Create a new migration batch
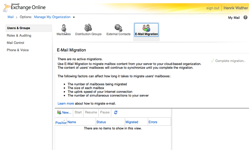This screenshot has height=162, width=251. tap(64, 112)
